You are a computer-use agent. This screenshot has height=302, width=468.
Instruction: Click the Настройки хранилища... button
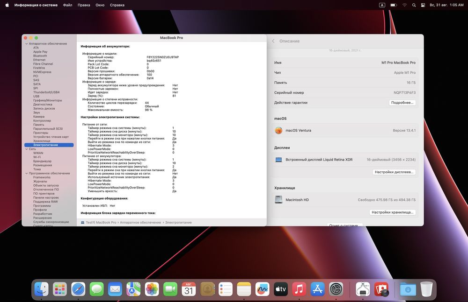pyautogui.click(x=393, y=212)
